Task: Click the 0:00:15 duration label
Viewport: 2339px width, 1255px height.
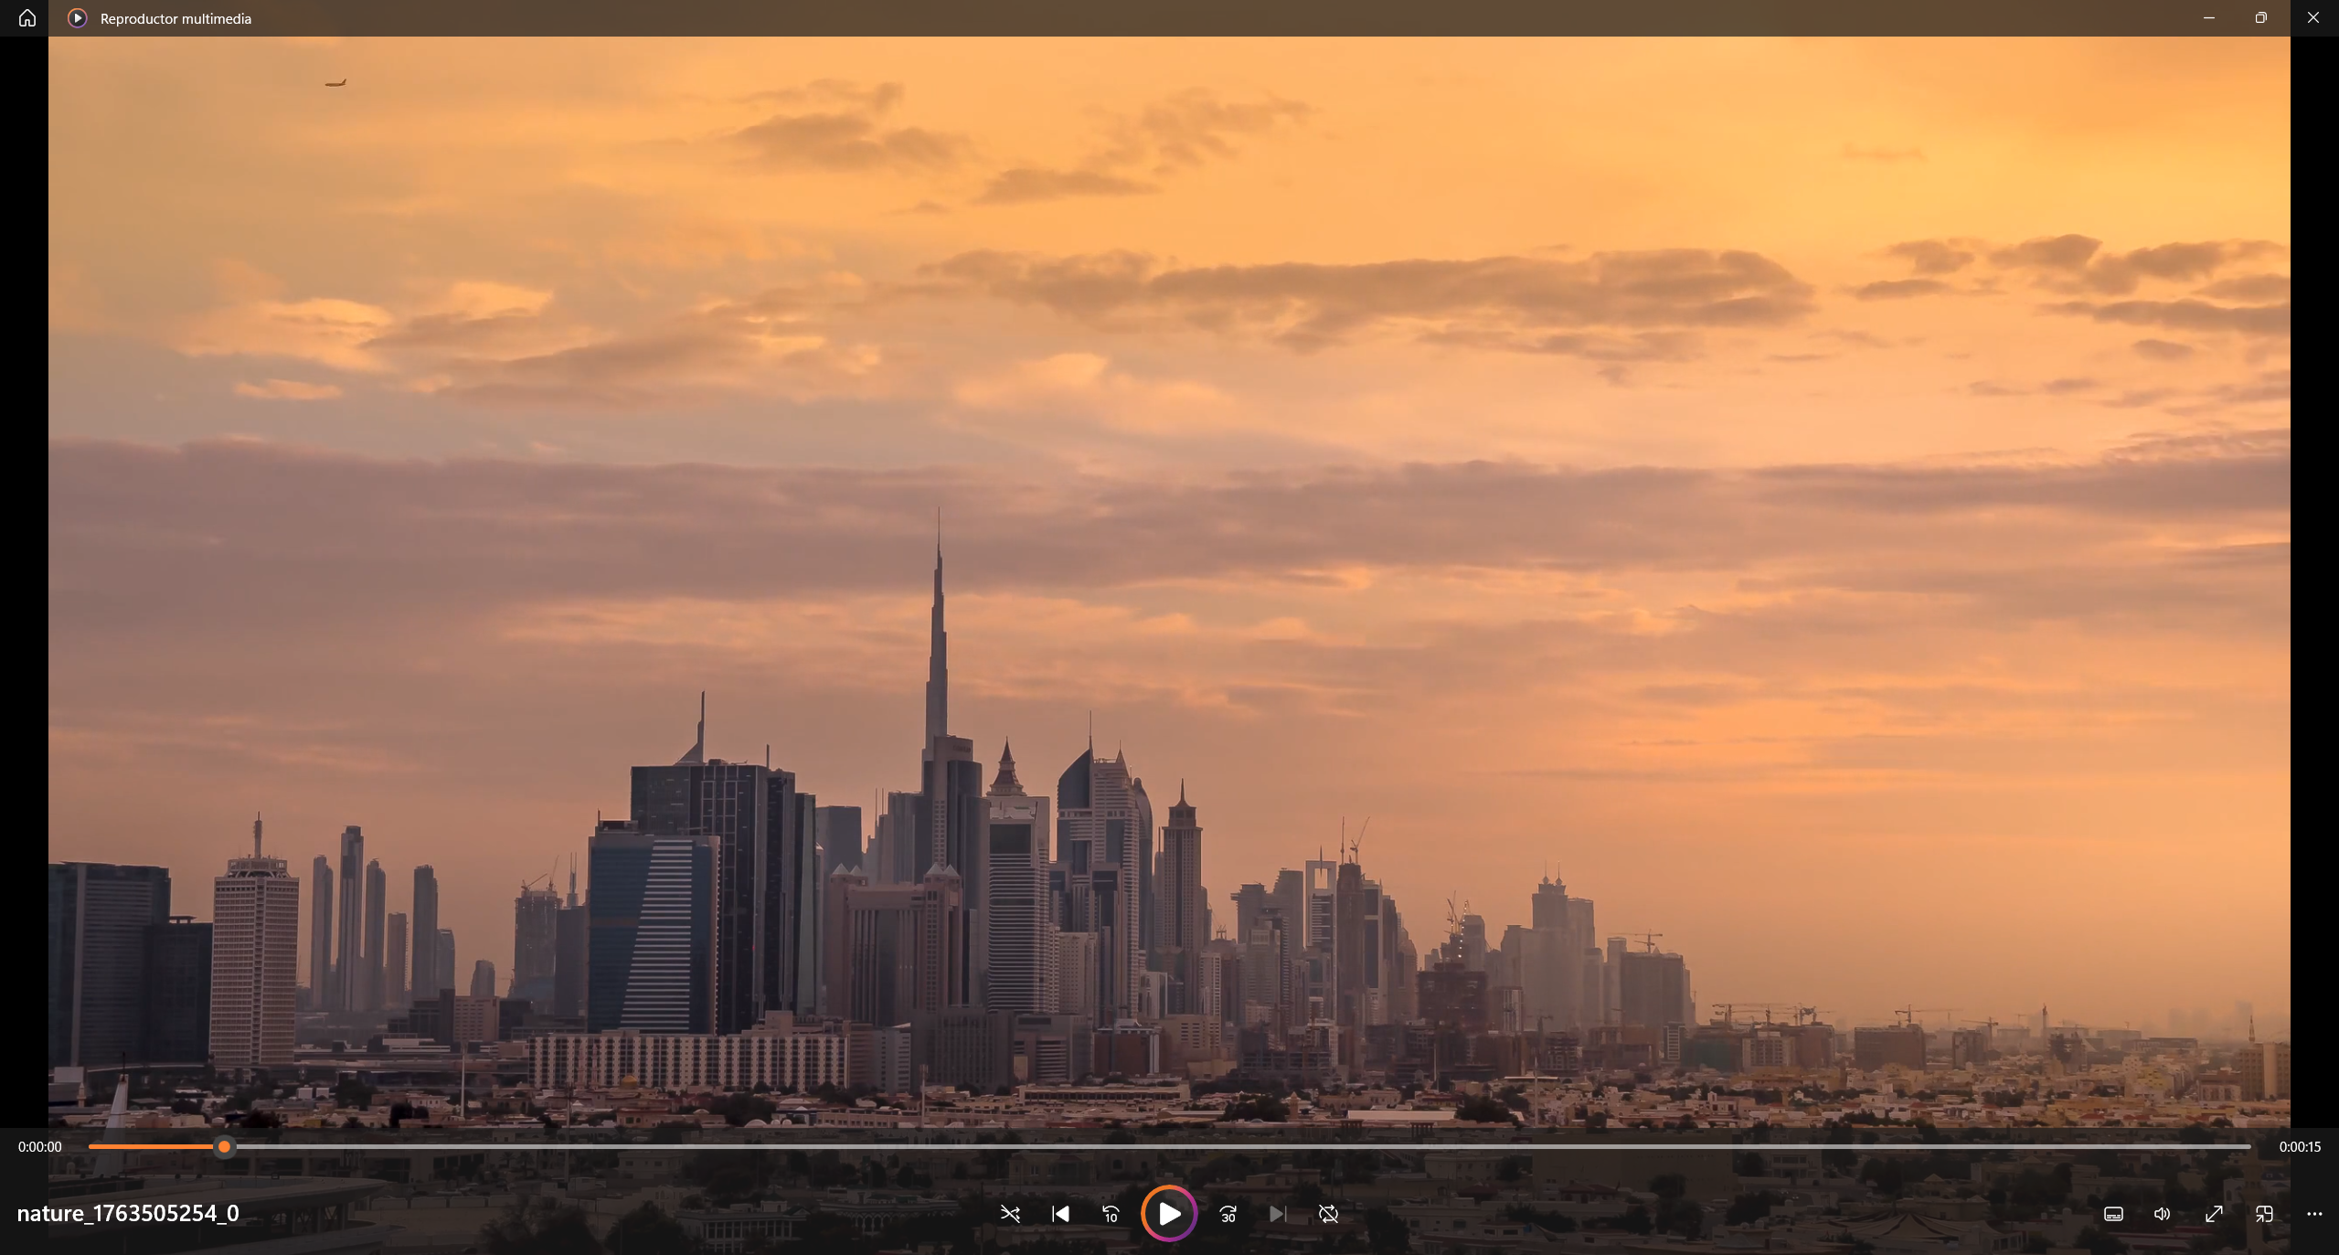Action: pyautogui.click(x=2299, y=1146)
